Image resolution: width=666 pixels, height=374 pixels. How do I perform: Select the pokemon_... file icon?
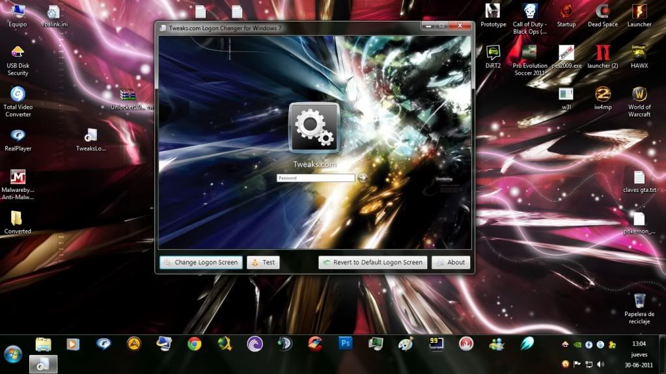[x=639, y=223]
